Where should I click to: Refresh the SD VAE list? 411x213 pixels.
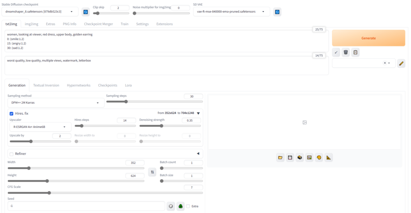(277, 12)
